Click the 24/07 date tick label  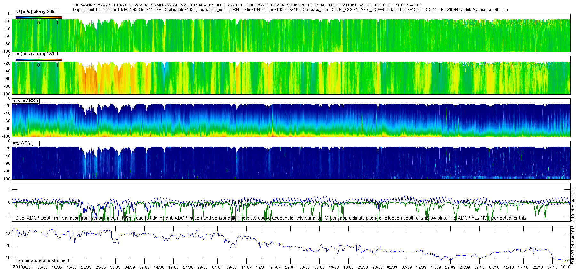(276, 268)
